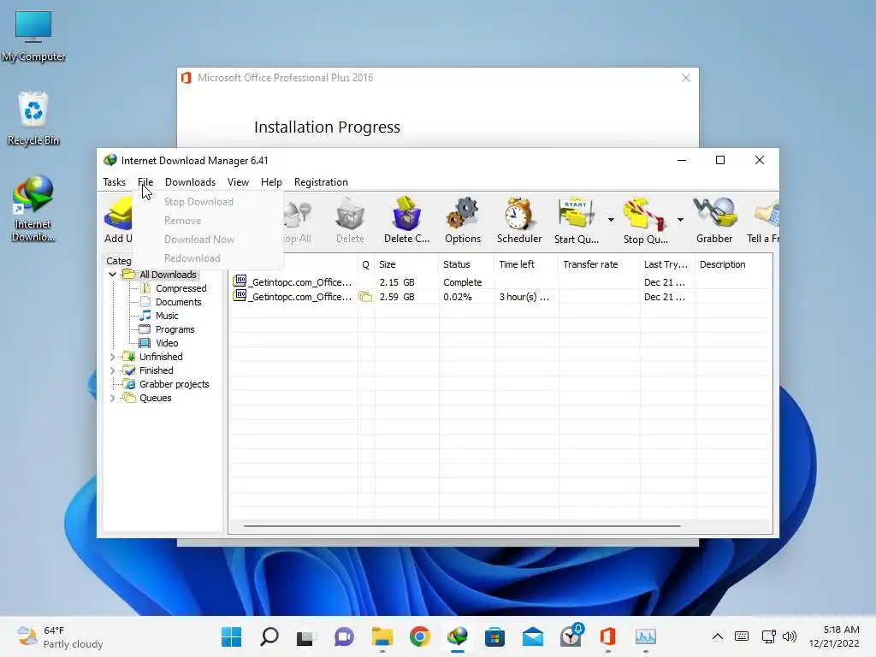Image resolution: width=876 pixels, height=657 pixels.
Task: Click the volume speaker tray icon
Action: click(x=790, y=636)
